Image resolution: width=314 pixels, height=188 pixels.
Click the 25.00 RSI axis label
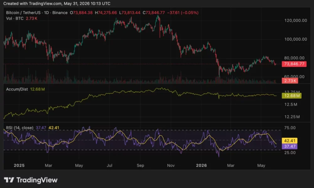pyautogui.click(x=290, y=153)
